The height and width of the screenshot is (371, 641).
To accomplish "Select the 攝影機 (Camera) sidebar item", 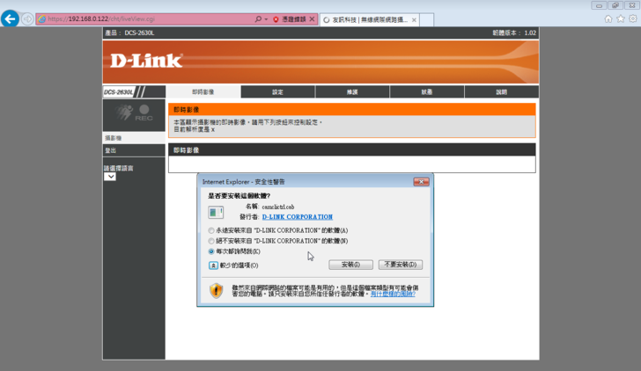I will point(134,138).
